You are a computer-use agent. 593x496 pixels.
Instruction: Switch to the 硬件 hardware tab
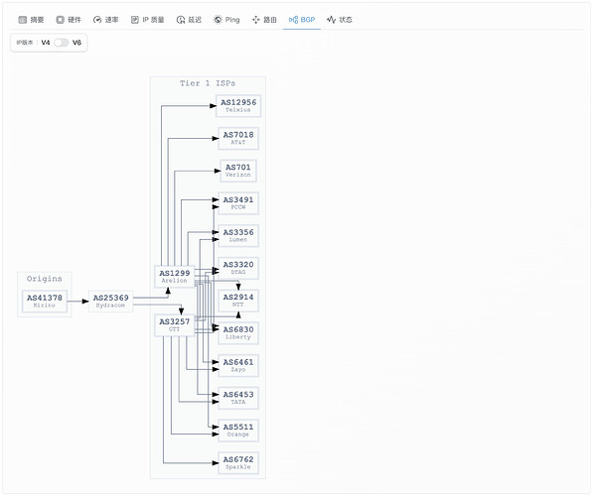[69, 20]
